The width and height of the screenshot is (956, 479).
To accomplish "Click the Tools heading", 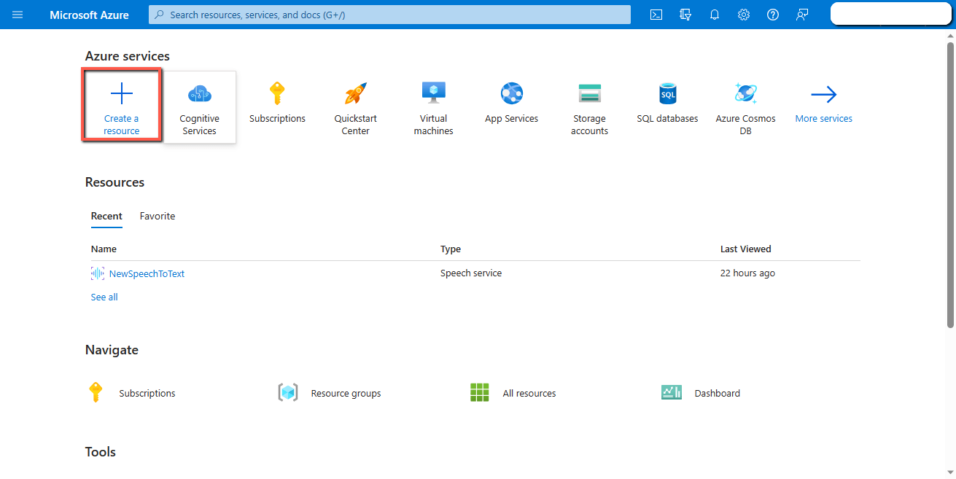I will [101, 452].
